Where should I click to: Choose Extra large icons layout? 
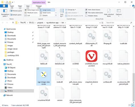click(x=32, y=10)
